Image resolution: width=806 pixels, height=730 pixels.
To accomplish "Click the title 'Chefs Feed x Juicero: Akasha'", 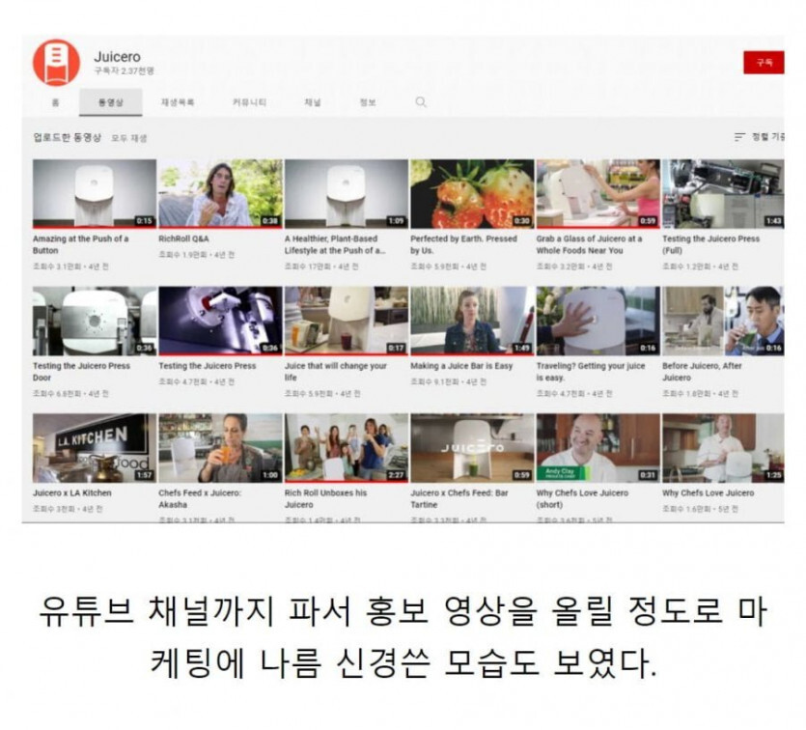I will click(200, 498).
